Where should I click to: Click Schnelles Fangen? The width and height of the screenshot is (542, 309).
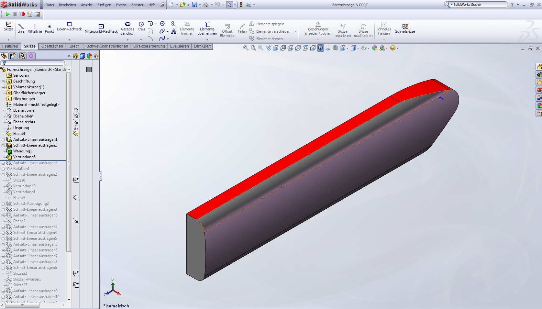pos(384,28)
